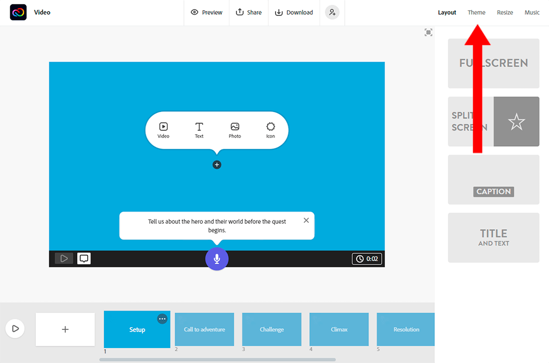Select the Setup slide
The height and width of the screenshot is (363, 549).
[x=137, y=329]
